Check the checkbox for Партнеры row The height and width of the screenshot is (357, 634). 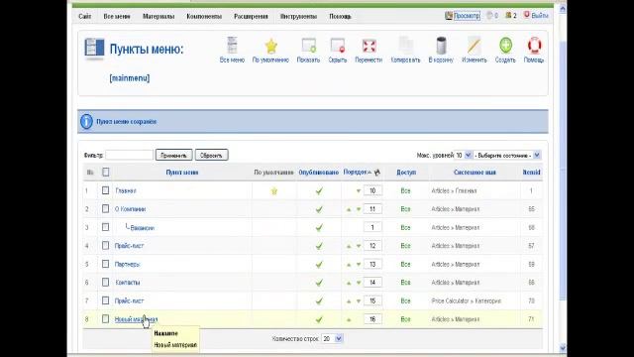[106, 264]
